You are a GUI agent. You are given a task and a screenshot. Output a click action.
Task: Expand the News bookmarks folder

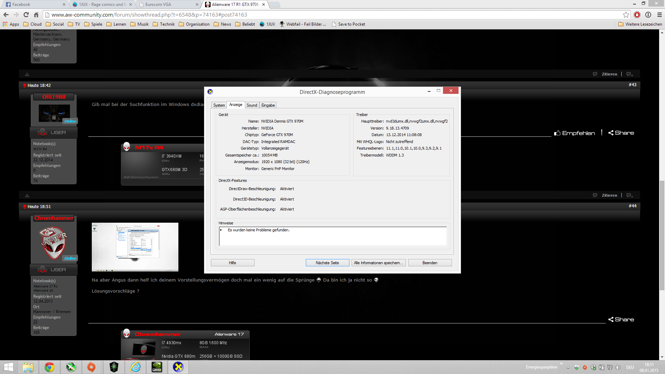(x=222, y=24)
